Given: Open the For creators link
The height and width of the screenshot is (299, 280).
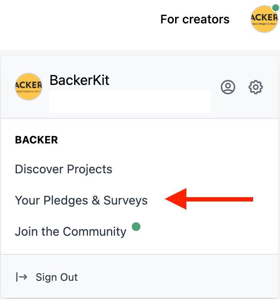Looking at the screenshot, I should (x=195, y=19).
